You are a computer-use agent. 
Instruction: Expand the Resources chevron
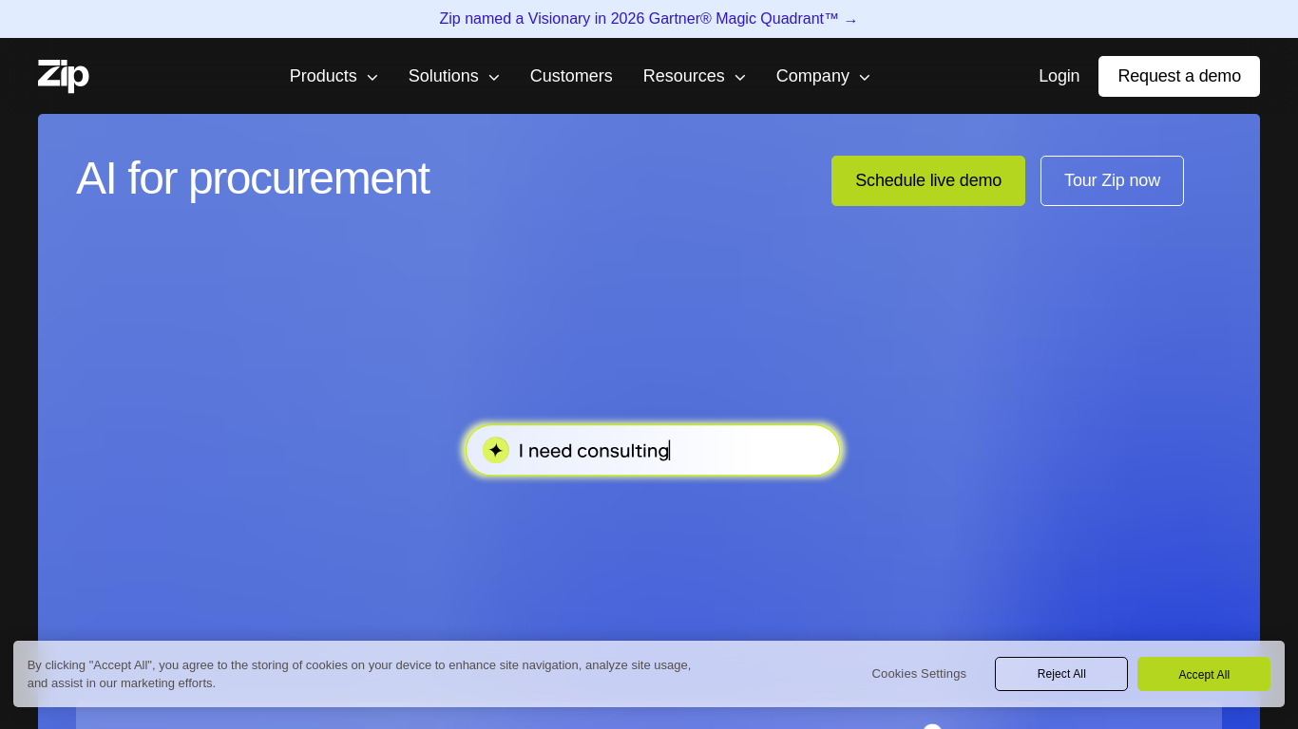[x=740, y=77]
